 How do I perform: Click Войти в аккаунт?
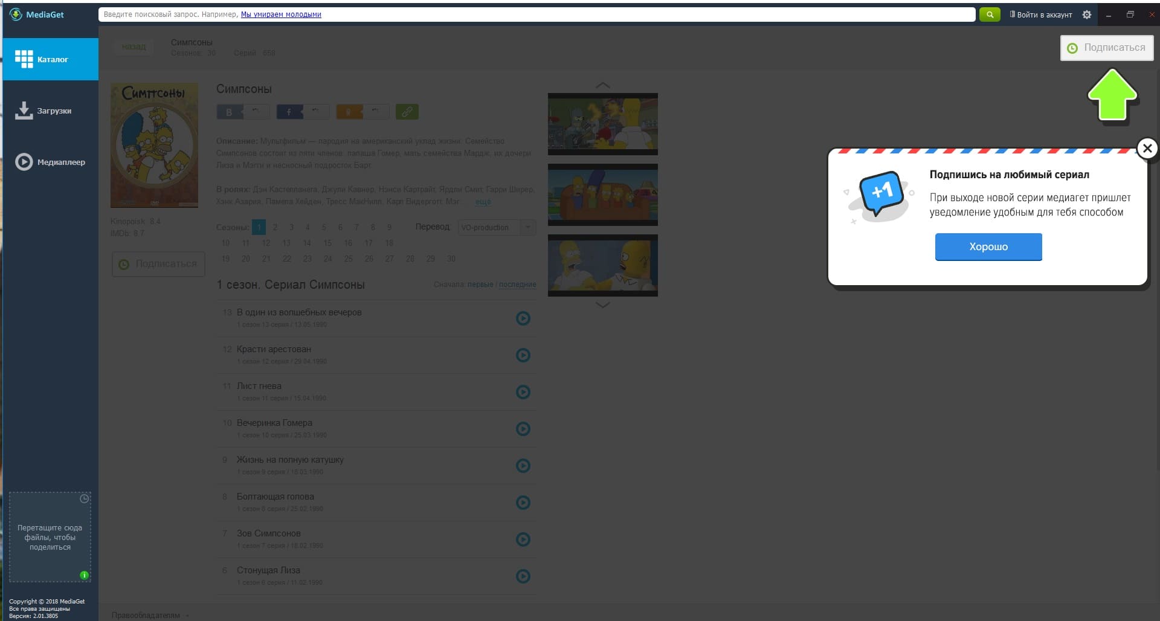(1041, 14)
